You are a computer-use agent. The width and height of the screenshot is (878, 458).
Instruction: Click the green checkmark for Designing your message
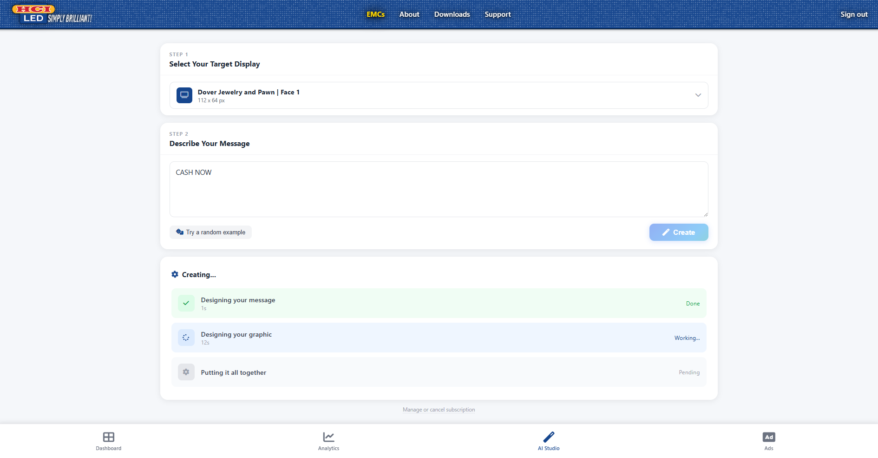186,303
